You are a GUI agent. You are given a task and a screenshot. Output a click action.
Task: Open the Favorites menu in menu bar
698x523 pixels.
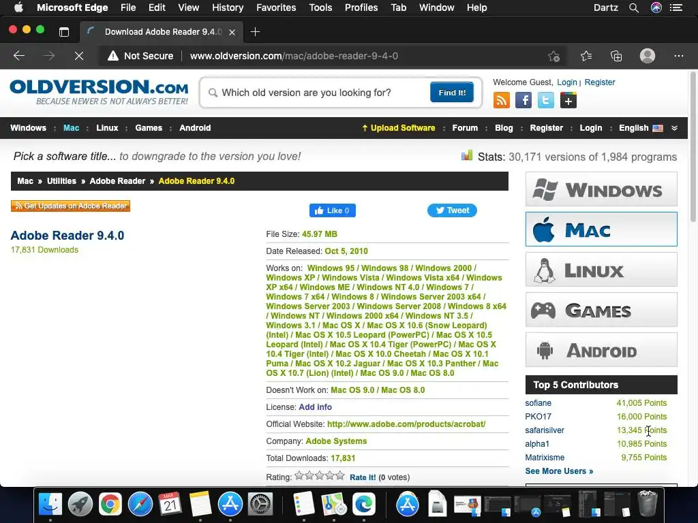pyautogui.click(x=276, y=7)
